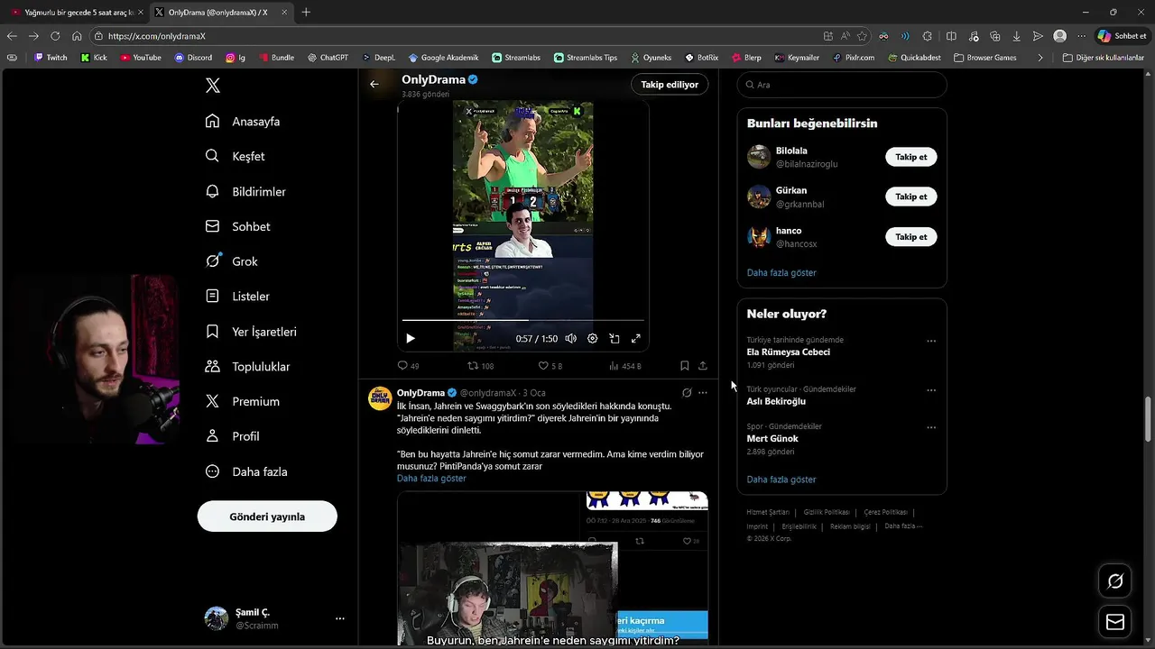The width and height of the screenshot is (1155, 649).
Task: Repost the post with 108 reposts
Action: [480, 366]
